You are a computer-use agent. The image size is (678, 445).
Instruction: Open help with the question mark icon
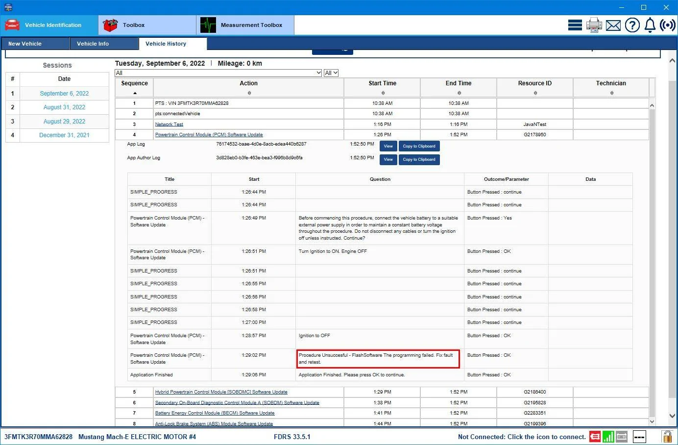tap(632, 25)
